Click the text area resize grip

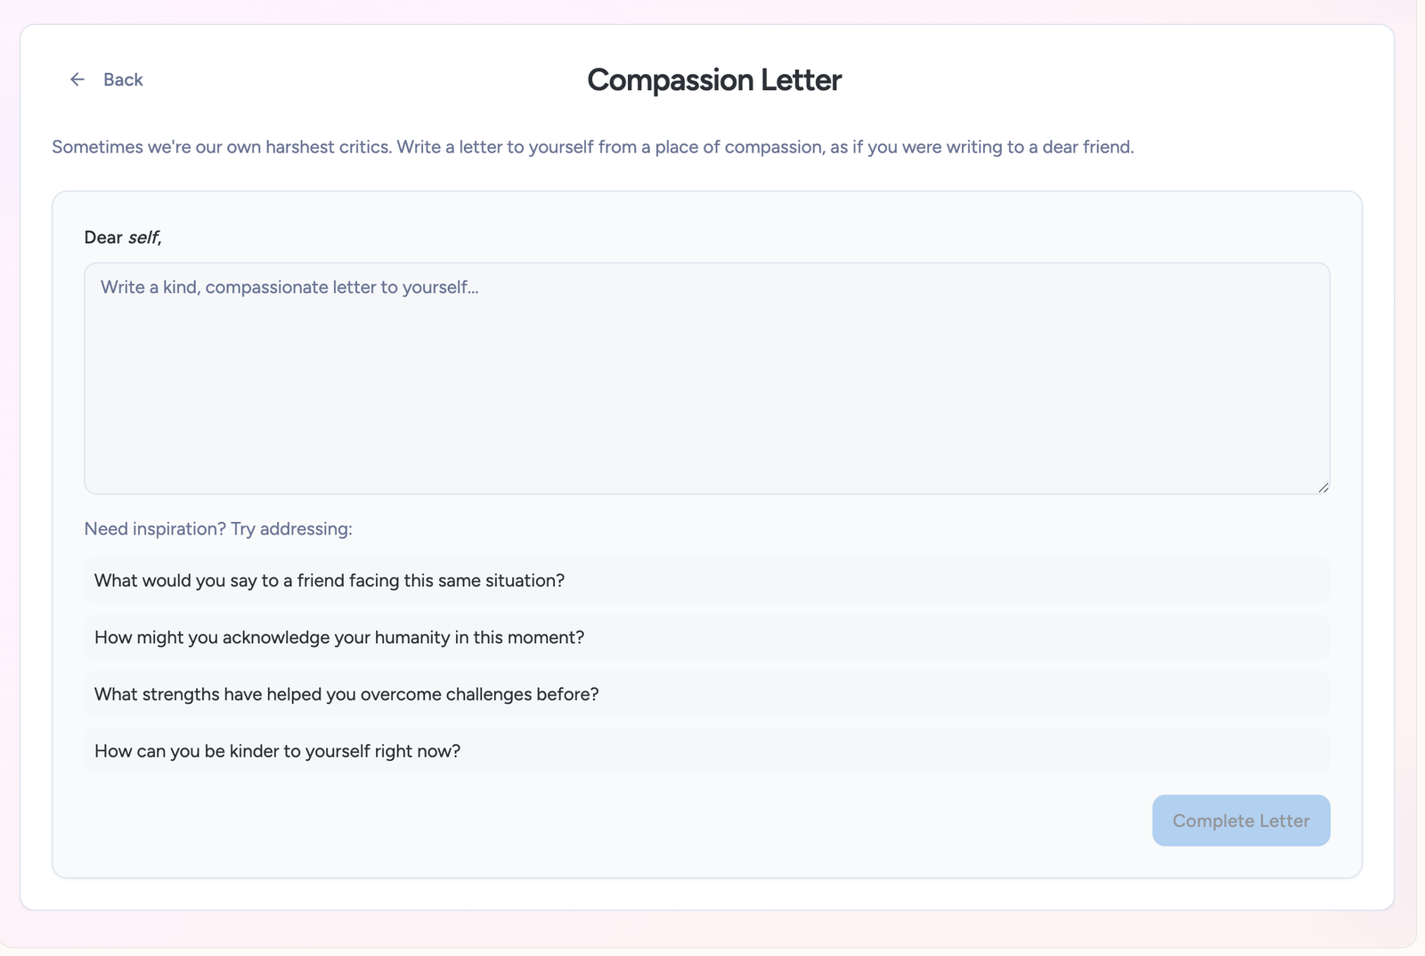pyautogui.click(x=1323, y=487)
